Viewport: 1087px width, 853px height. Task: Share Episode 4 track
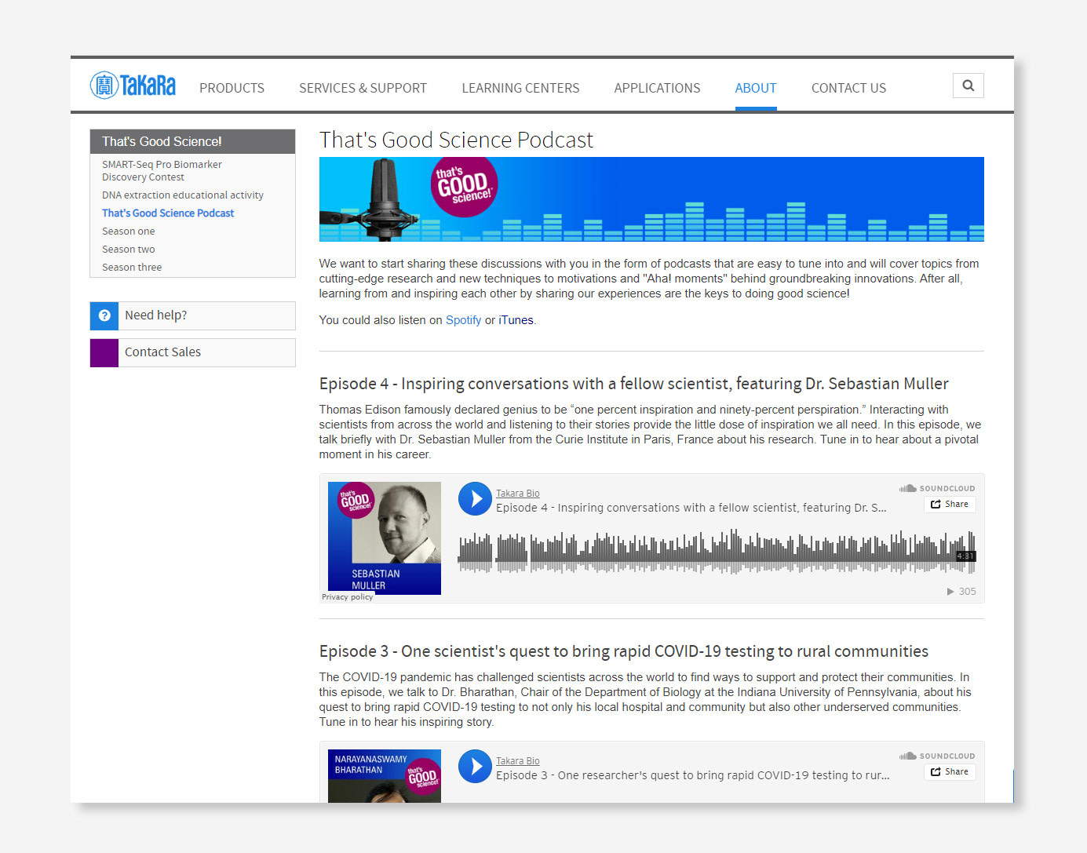[950, 505]
